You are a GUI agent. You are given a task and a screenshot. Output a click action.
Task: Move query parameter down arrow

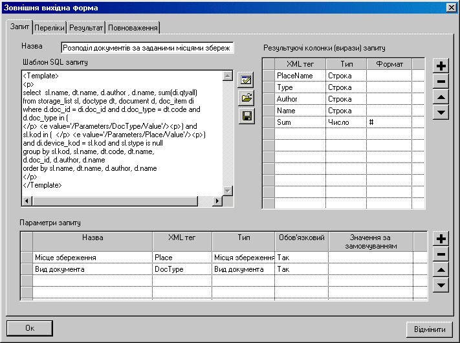pos(441,285)
